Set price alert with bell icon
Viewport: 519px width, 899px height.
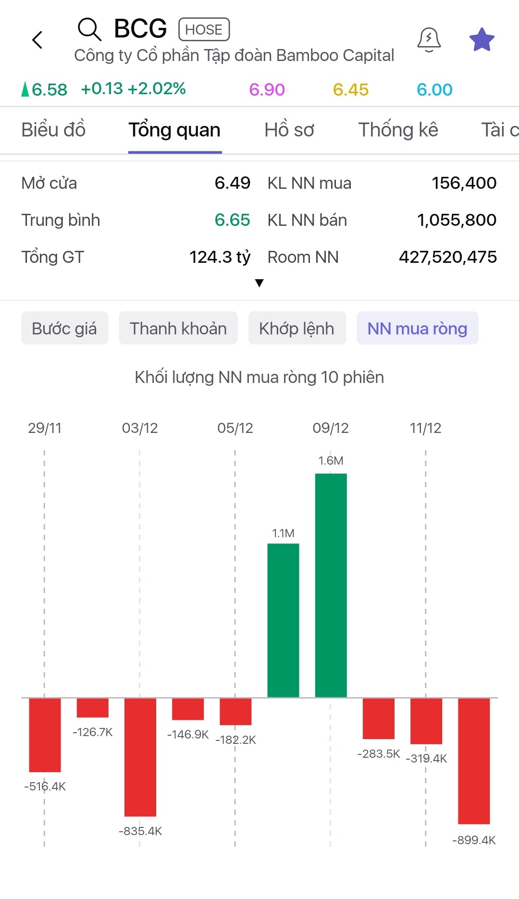pos(429,40)
